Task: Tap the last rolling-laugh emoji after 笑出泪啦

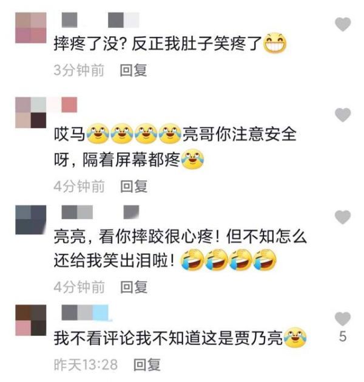Action: [x=265, y=260]
